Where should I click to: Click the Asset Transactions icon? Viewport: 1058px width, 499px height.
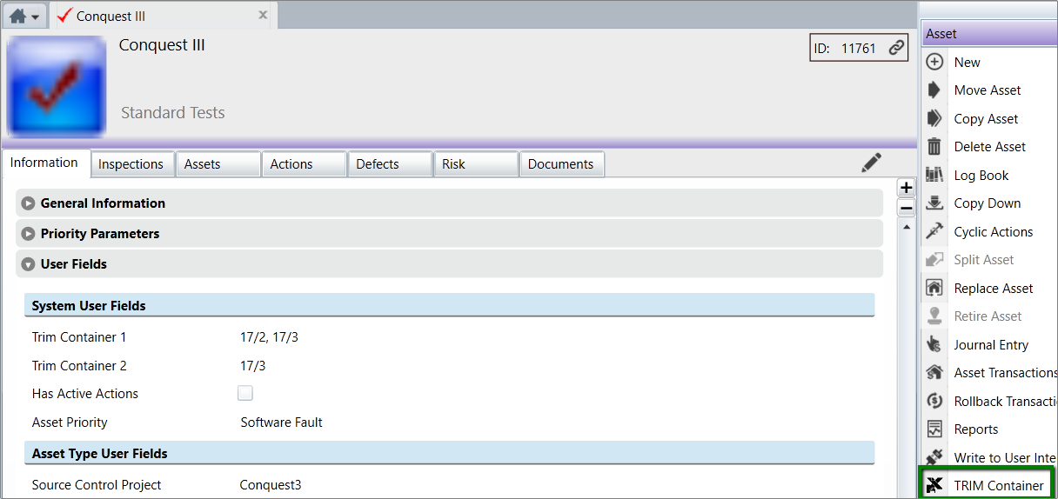[x=934, y=372]
